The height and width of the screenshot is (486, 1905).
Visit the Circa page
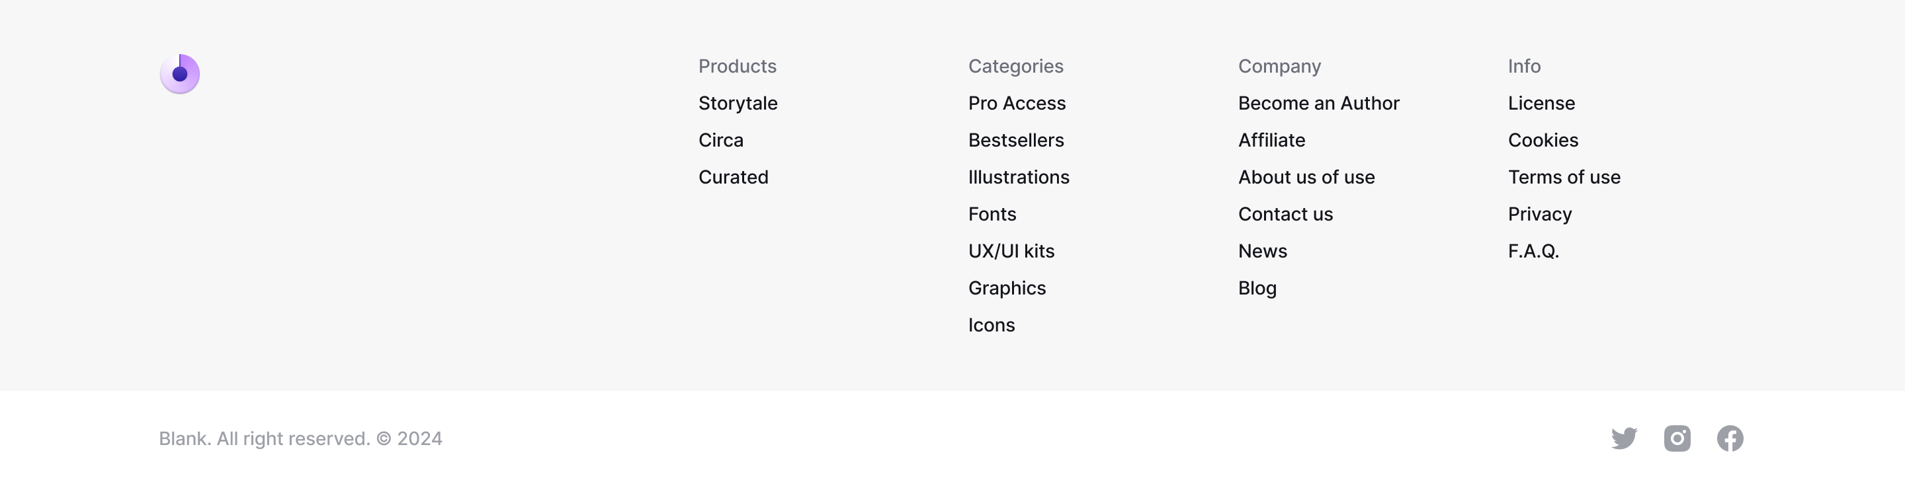click(x=720, y=139)
